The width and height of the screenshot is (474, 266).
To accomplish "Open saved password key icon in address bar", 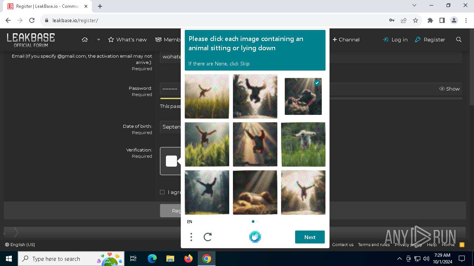I will pos(392,20).
